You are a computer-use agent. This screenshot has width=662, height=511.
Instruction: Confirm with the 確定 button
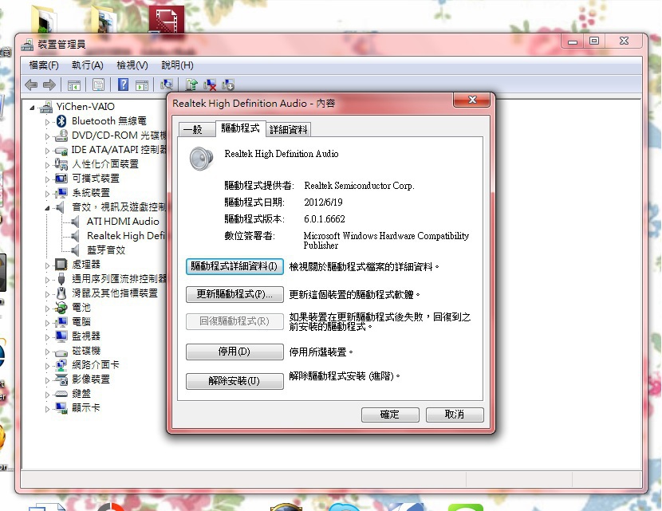[390, 415]
